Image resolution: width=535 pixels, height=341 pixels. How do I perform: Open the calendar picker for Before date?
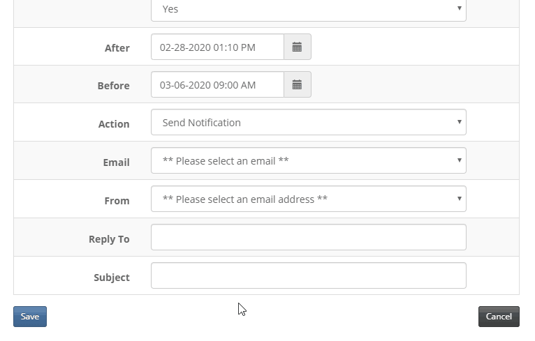tap(298, 84)
